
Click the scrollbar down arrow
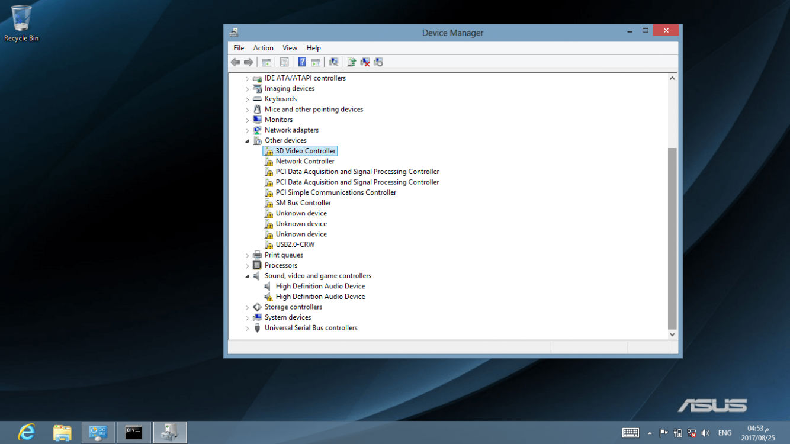(672, 334)
